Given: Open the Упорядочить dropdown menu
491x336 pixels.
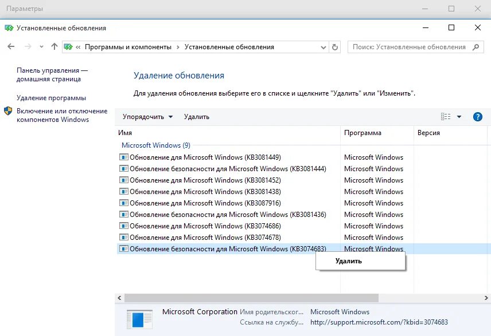Looking at the screenshot, I should tap(147, 117).
